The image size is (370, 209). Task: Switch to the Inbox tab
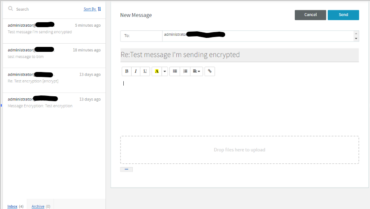(12, 206)
